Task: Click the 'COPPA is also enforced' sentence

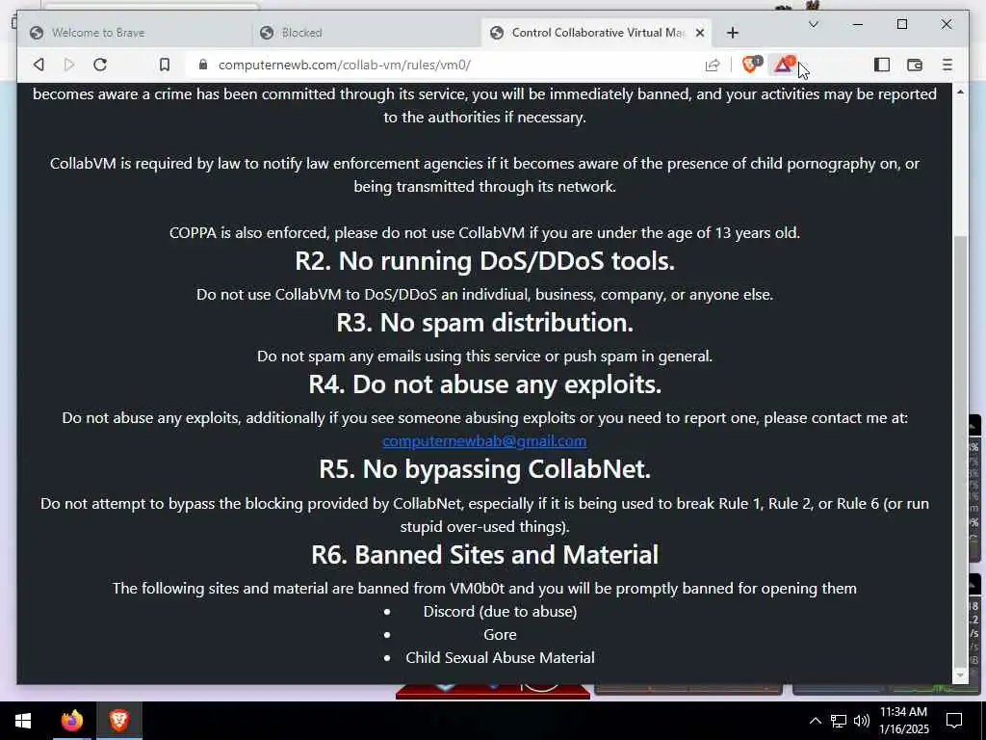Action: tap(485, 233)
